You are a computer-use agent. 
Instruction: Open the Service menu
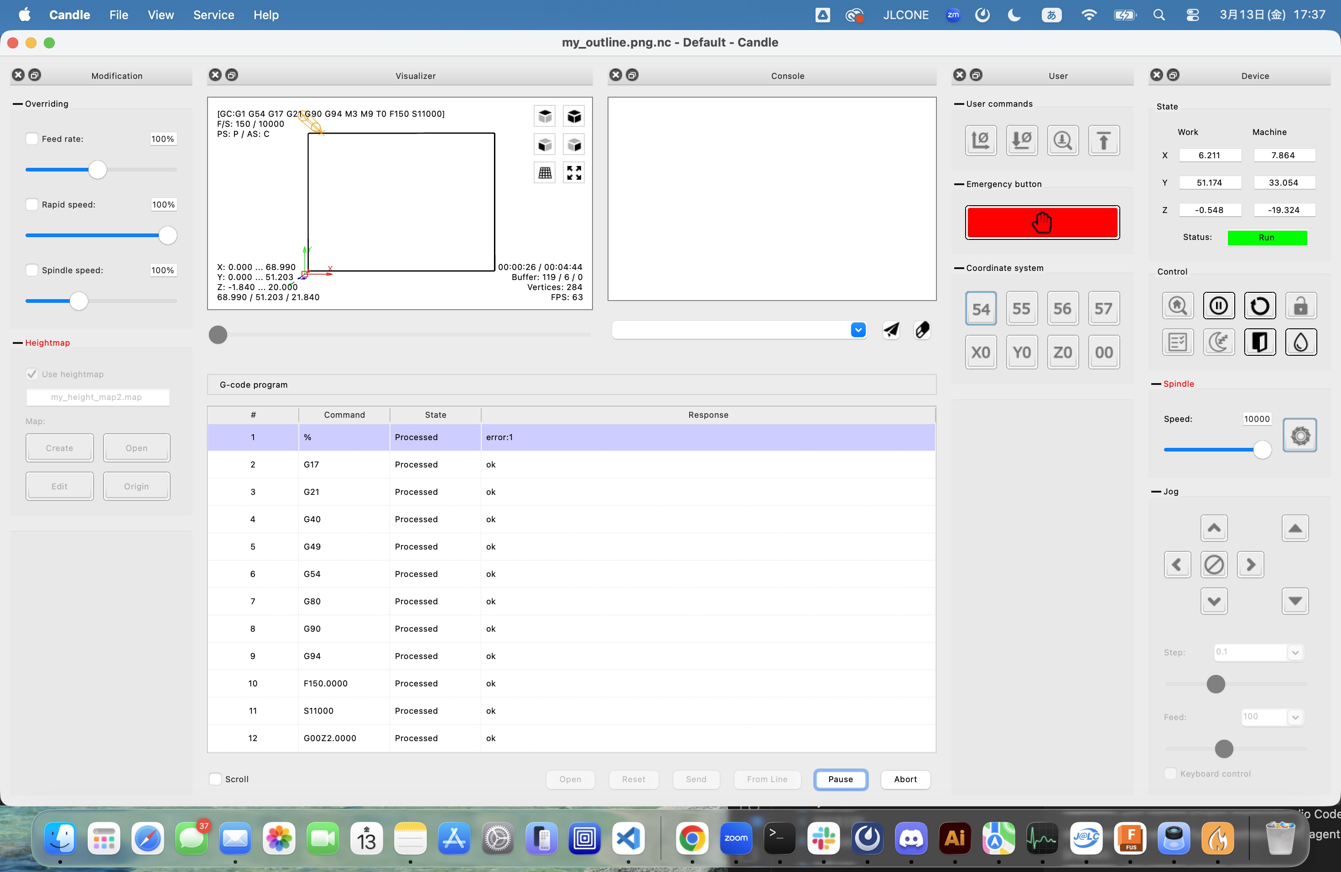(x=213, y=15)
